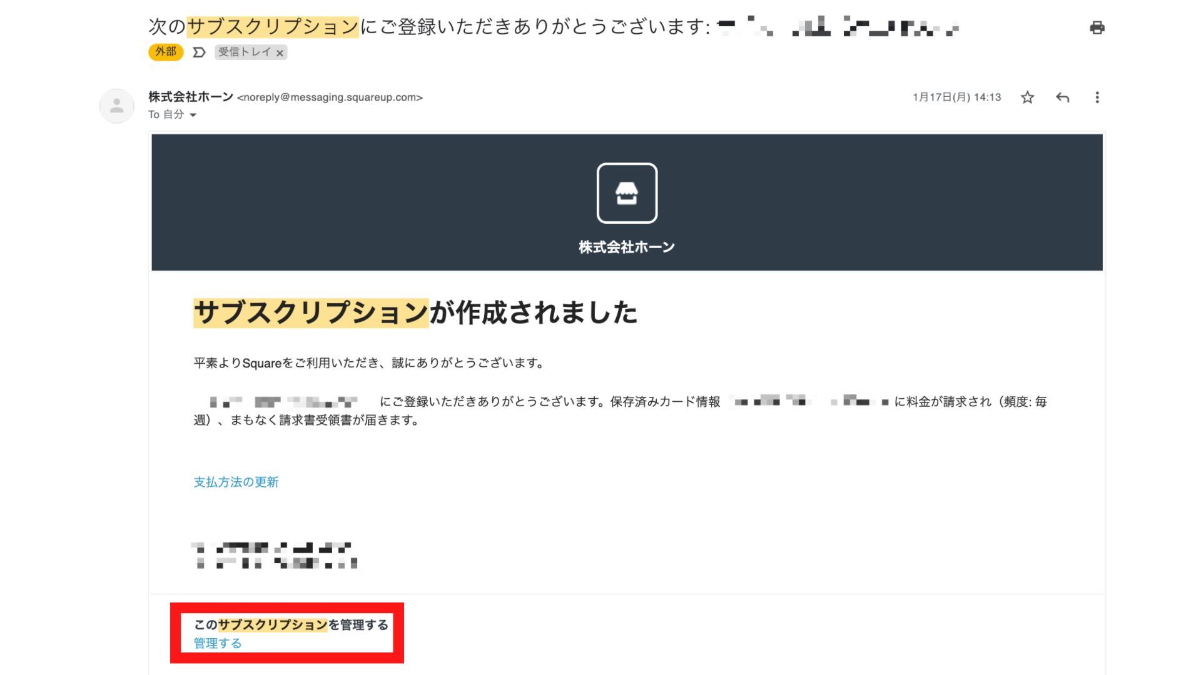Reply using the arrow icon

click(x=1062, y=97)
